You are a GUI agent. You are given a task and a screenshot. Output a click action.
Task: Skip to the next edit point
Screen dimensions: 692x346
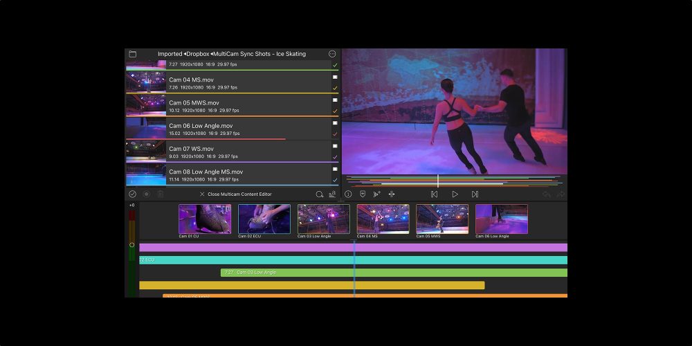[475, 194]
